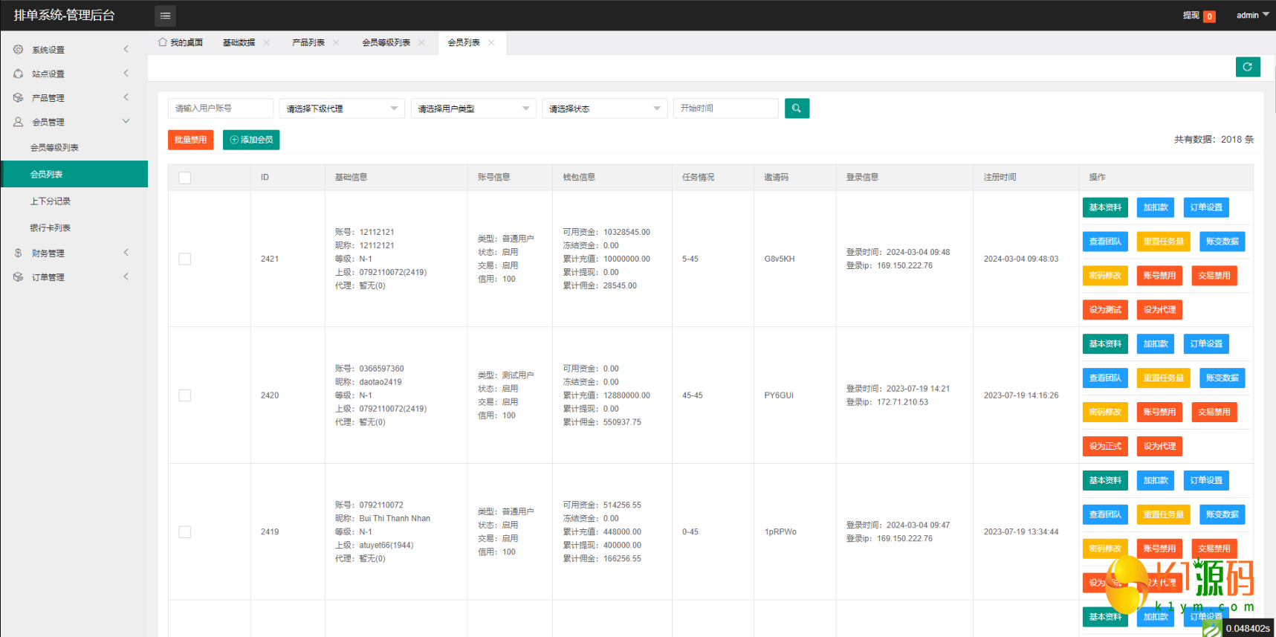Click the 添加会员 button
The image size is (1276, 637).
tap(251, 140)
